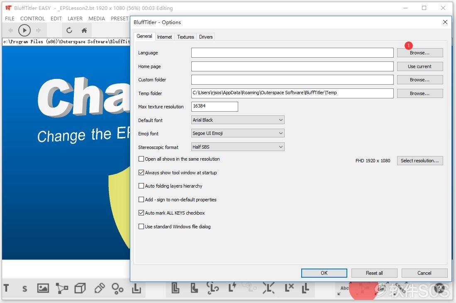The image size is (456, 303).
Task: Open the PRESET menu
Action: 119,18
